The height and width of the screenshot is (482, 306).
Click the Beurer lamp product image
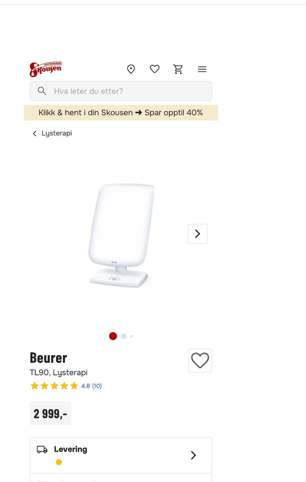[120, 236]
